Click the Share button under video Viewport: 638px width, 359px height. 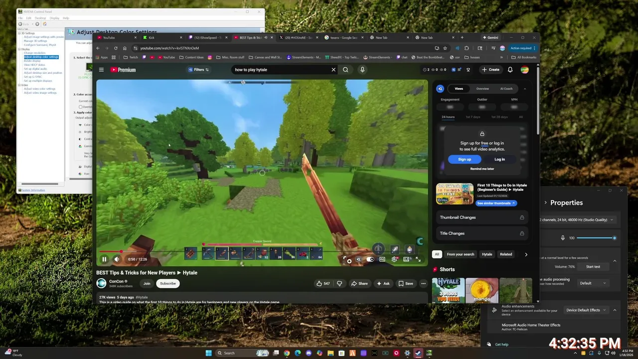(x=359, y=283)
